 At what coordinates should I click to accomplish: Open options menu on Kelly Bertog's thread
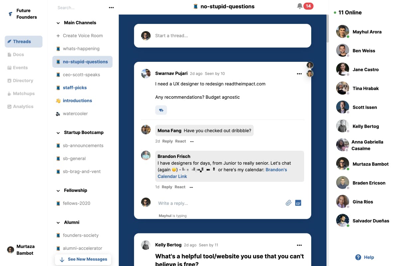(299, 245)
